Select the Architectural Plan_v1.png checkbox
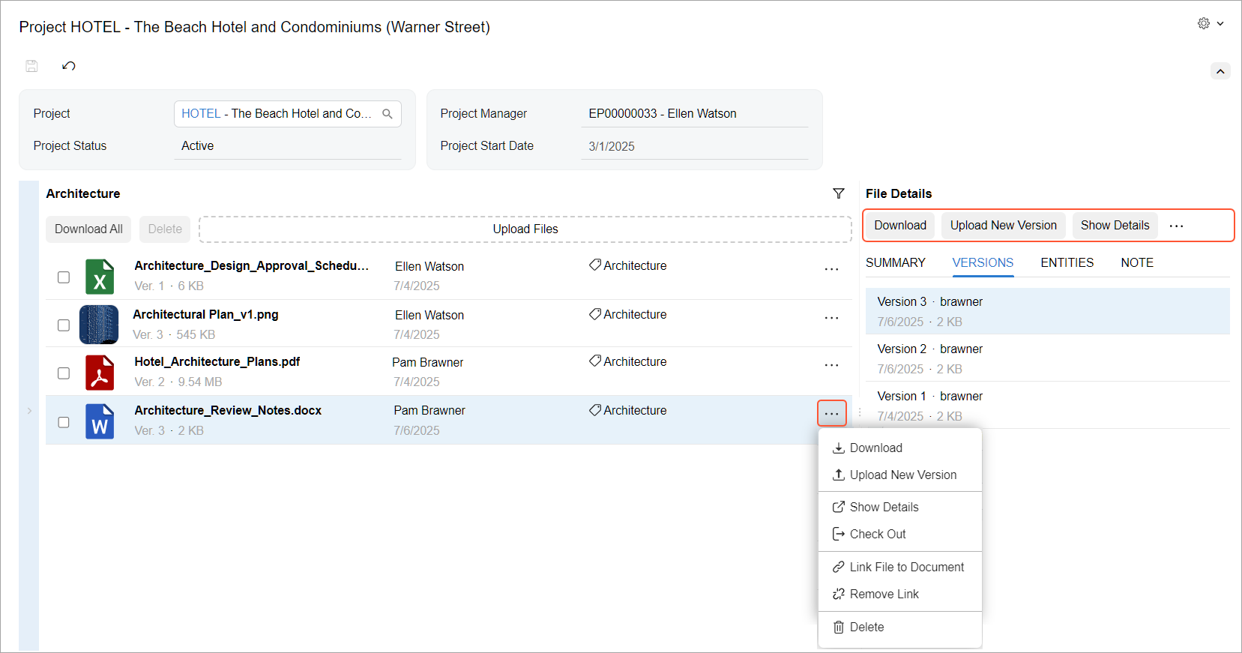The width and height of the screenshot is (1242, 653). (64, 325)
